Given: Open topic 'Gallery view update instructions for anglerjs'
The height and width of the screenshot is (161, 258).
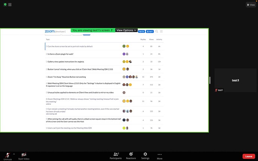Looking at the screenshot, I should point(66,62).
